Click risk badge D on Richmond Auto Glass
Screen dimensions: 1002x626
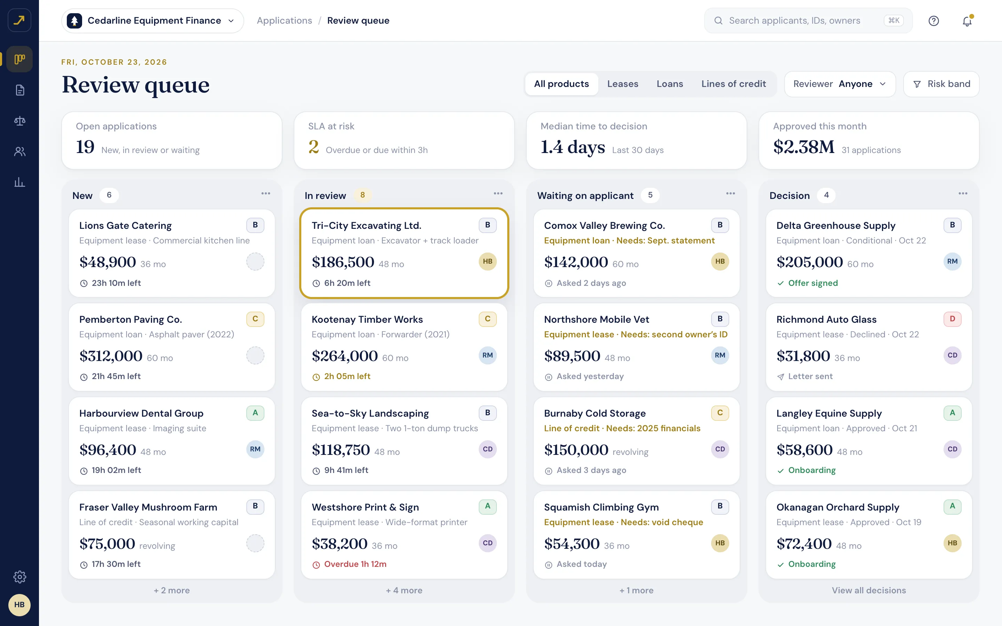pyautogui.click(x=952, y=319)
